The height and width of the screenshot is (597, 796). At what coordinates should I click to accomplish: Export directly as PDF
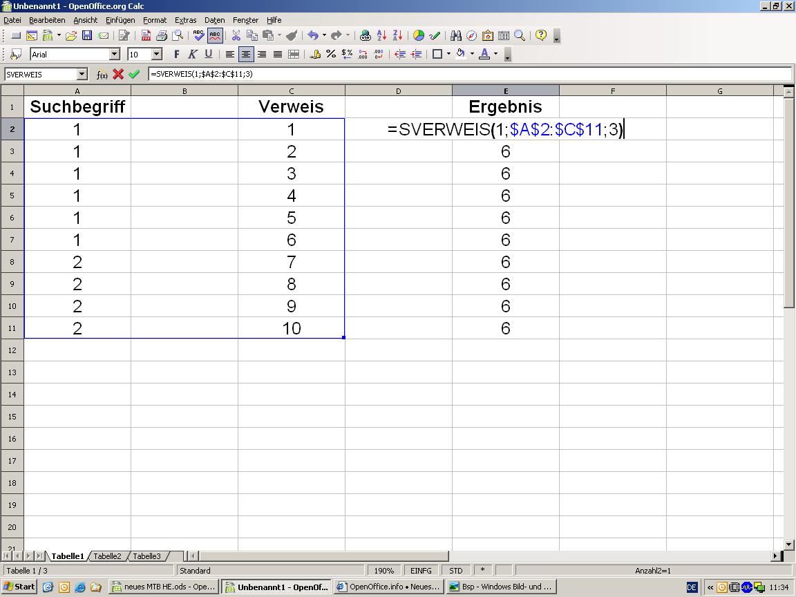[x=146, y=36]
